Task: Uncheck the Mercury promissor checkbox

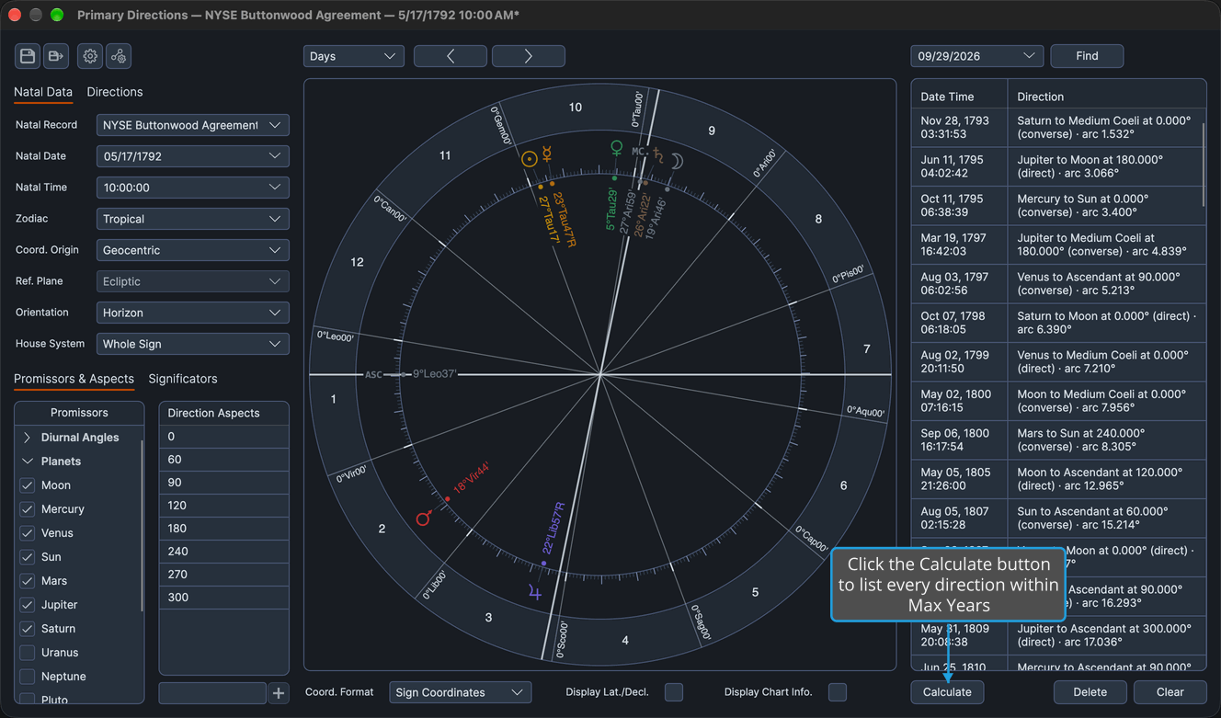Action: [28, 509]
